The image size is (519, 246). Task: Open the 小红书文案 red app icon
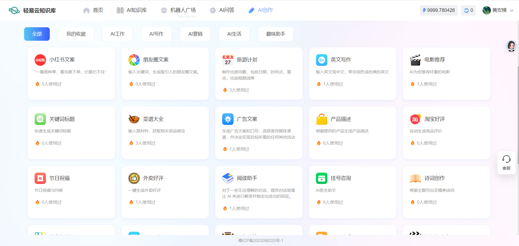tap(40, 60)
